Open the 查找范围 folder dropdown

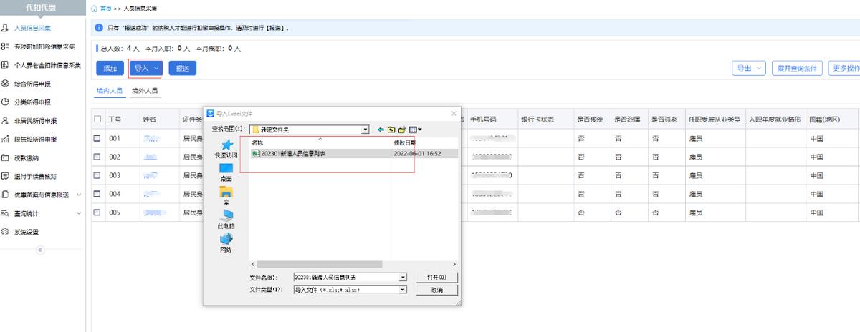pyautogui.click(x=365, y=130)
